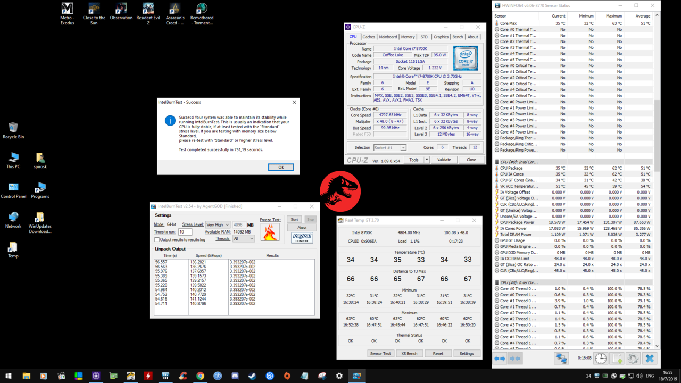Click the Times to run input field
681x383 pixels.
[x=185, y=232]
